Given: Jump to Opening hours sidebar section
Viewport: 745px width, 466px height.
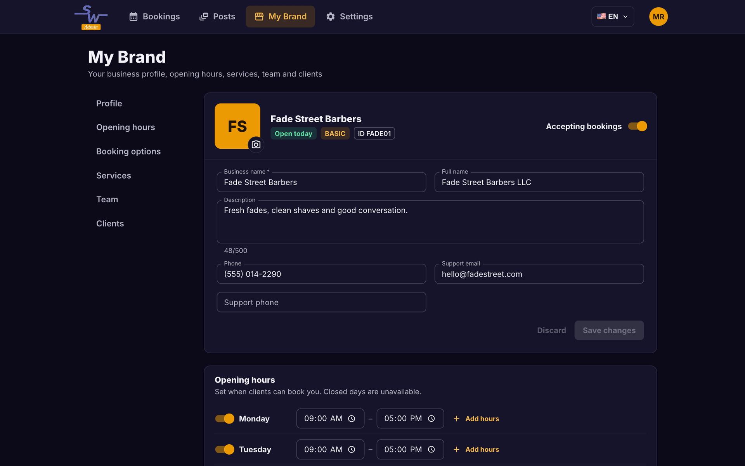Looking at the screenshot, I should pos(126,127).
